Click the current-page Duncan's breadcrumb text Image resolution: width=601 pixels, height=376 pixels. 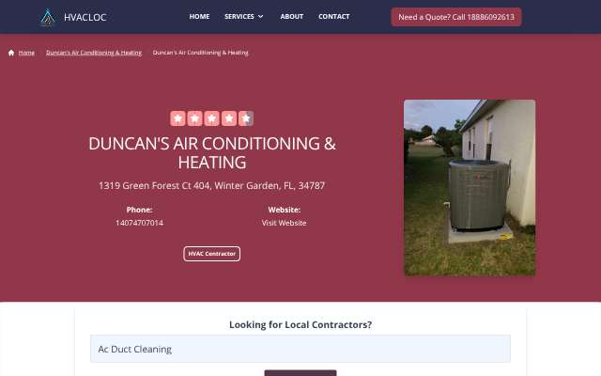point(200,53)
